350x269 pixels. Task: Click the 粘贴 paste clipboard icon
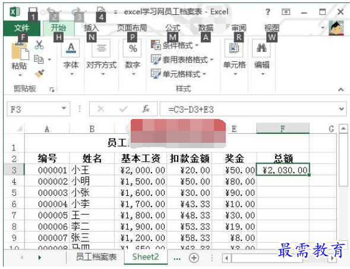(x=20, y=51)
